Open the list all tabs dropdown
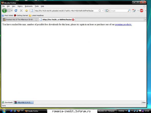Screen dimensions: 151x113 tap(145, 20)
